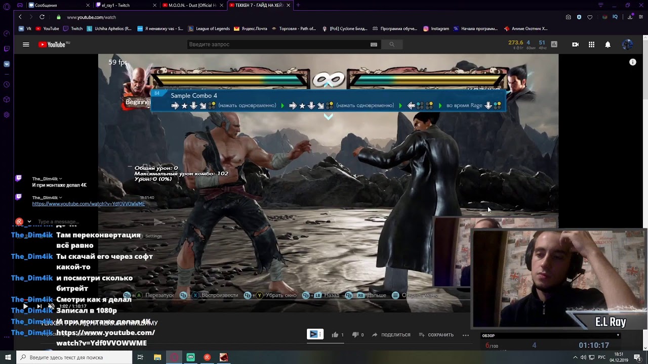Open history clock in the browser sidebar
648x364 pixels.
coord(7,84)
